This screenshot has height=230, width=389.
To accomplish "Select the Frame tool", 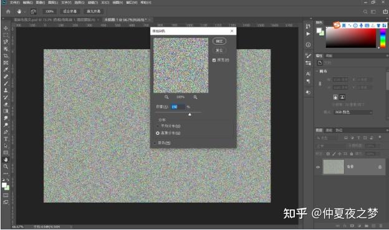I will click(x=6, y=63).
